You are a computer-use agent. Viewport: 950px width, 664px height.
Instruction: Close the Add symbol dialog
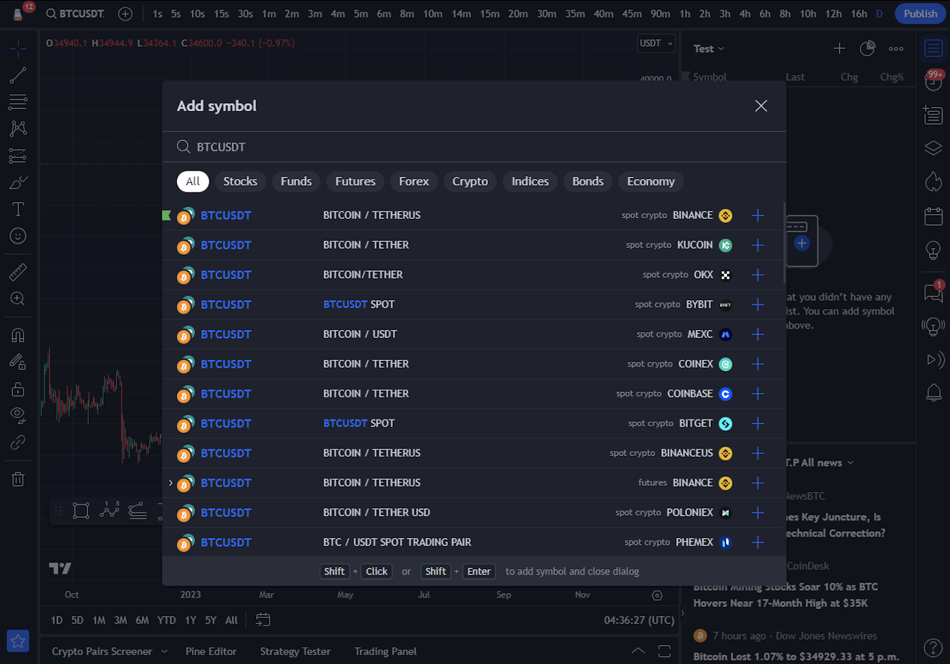[761, 106]
